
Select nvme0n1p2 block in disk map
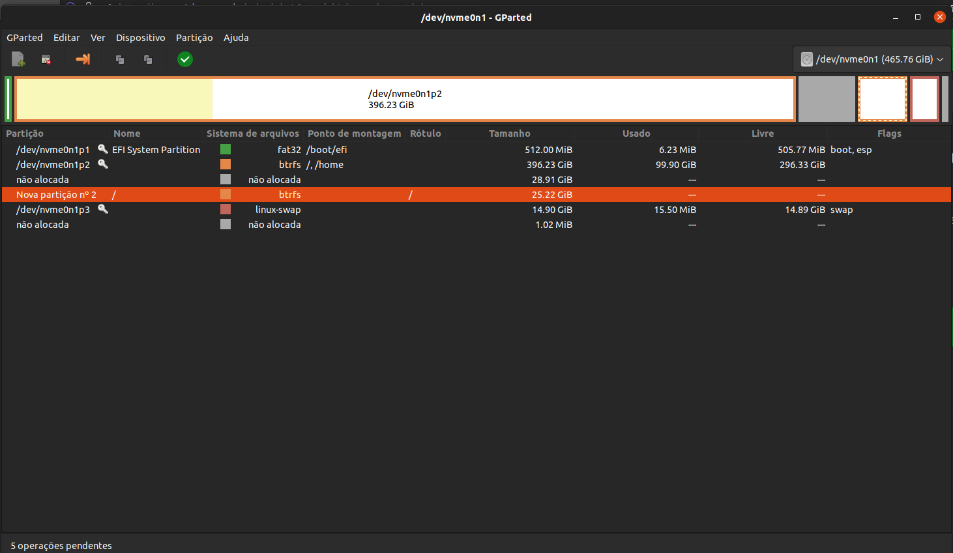tap(405, 99)
